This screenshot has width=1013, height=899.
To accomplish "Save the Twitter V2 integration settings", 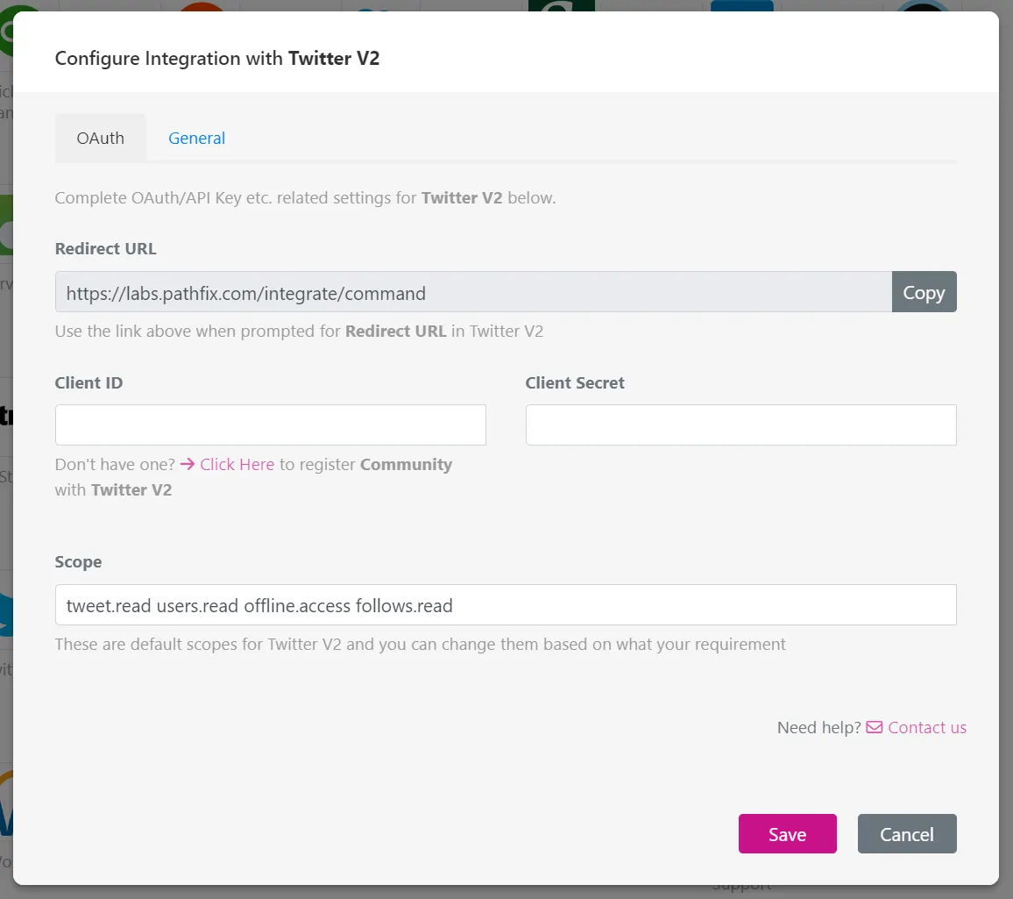I will click(788, 834).
